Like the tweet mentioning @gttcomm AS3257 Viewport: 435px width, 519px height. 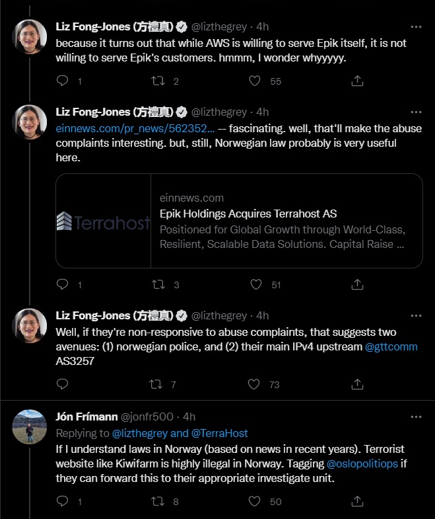coord(254,384)
